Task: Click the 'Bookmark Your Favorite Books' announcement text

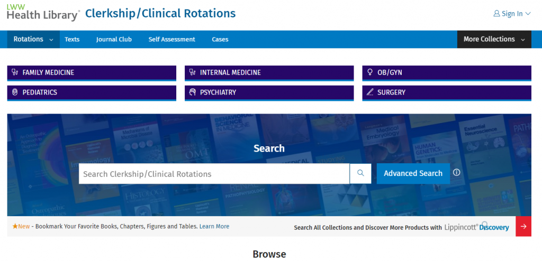Action: coord(116,227)
